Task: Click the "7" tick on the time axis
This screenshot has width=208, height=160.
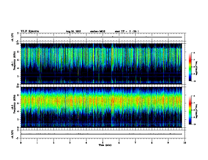Action: click(x=136, y=143)
